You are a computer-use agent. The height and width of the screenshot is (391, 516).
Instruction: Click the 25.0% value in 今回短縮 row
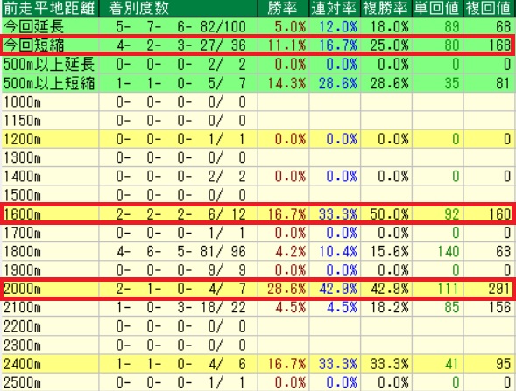coord(389,45)
